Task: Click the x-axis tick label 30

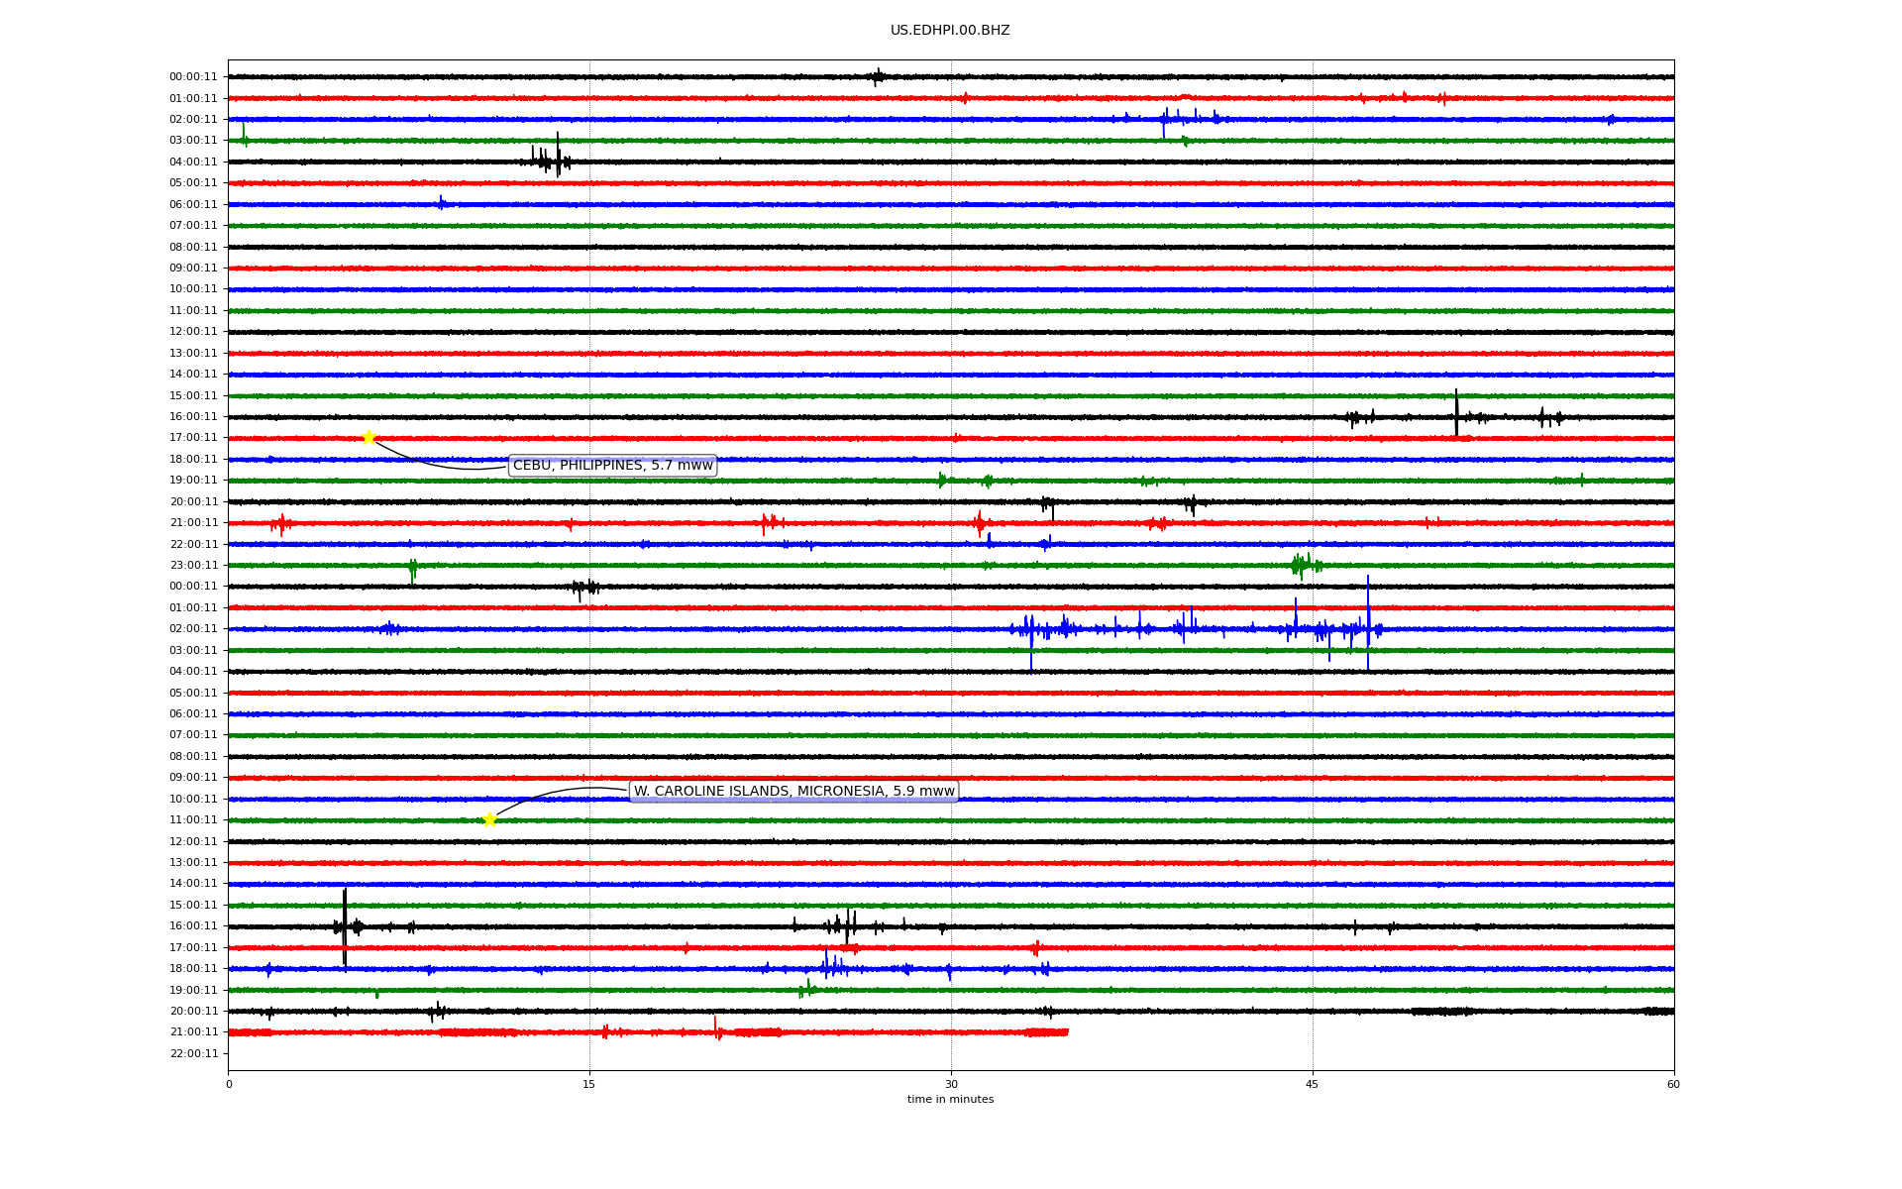Action: [x=951, y=1084]
